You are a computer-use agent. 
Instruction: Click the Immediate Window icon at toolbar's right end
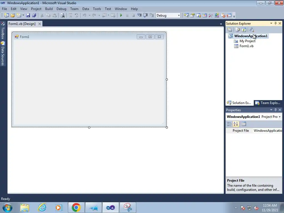tap(229, 16)
